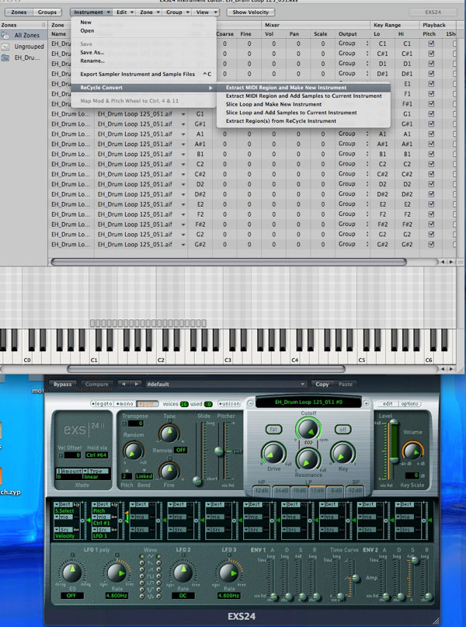Select Extract Region(s) from ReCycle Instrument
This screenshot has height=627, width=466.
tap(304, 121)
